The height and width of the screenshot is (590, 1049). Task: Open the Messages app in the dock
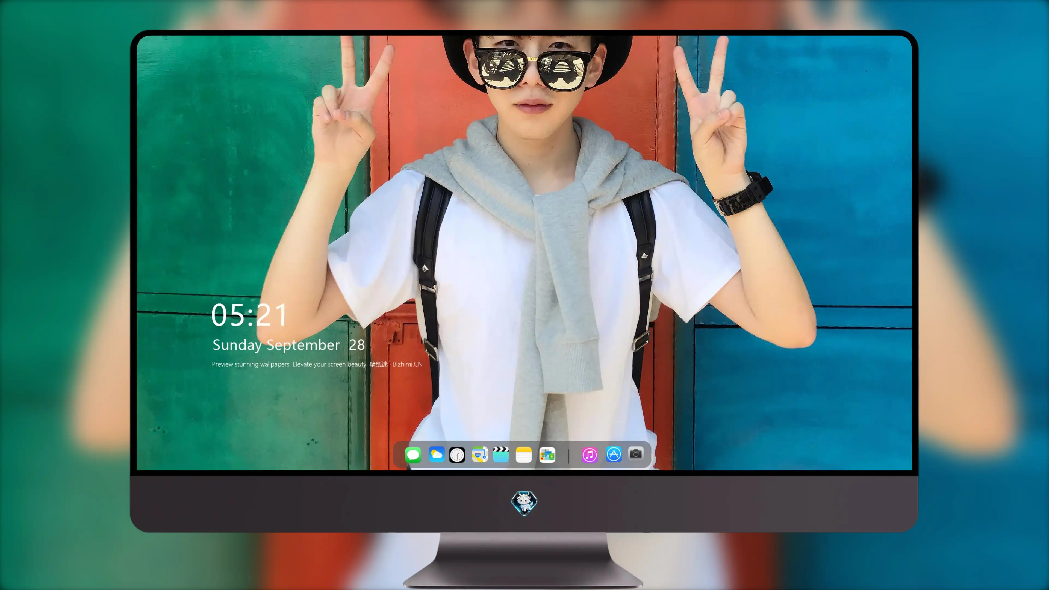[413, 455]
